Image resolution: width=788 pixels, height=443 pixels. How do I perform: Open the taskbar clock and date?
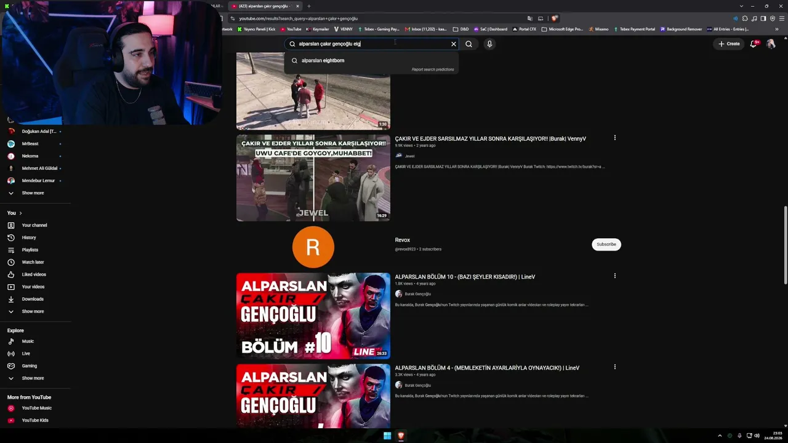pyautogui.click(x=773, y=436)
